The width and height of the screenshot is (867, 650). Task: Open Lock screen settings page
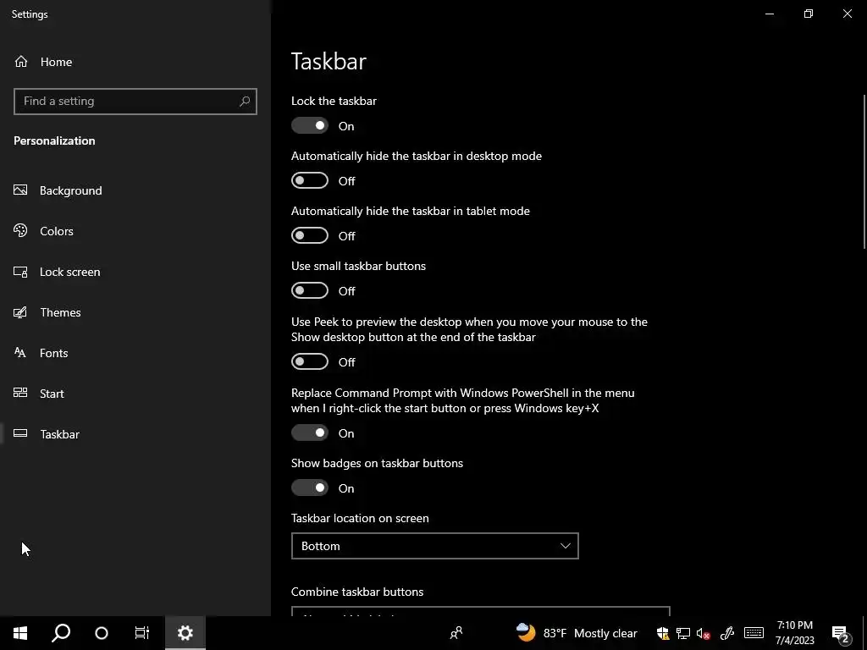pos(135,272)
